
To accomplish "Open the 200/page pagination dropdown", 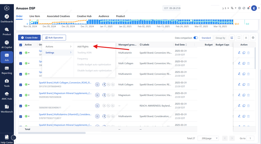I will (208, 138).
